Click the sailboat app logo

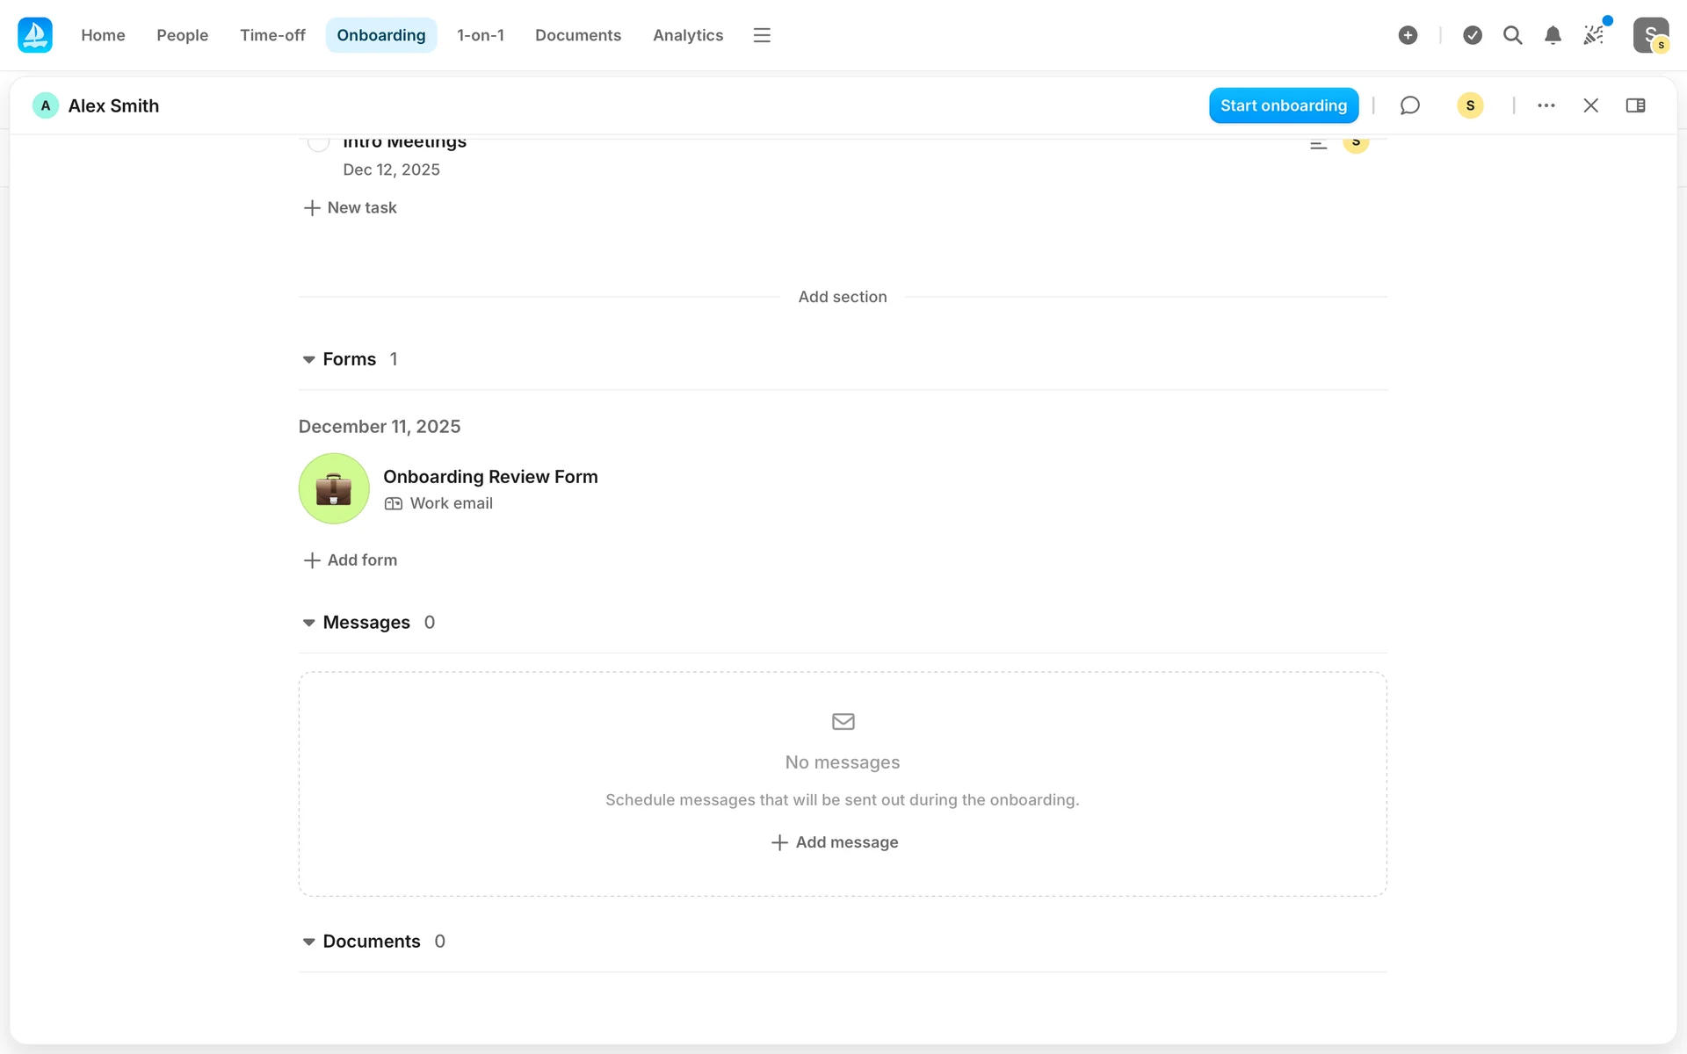click(35, 35)
